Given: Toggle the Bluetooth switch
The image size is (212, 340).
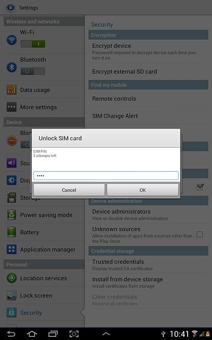Looking at the screenshot, I should [33, 71].
